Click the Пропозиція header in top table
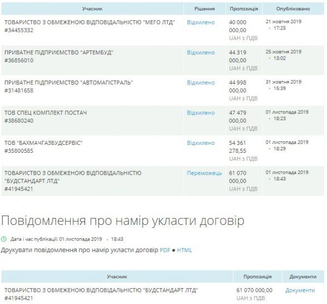The image size is (327, 304). click(x=244, y=9)
